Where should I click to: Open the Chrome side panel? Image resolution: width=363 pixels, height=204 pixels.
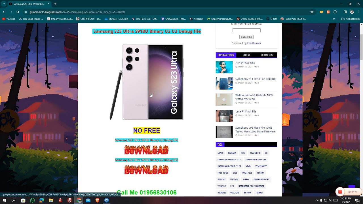tap(345, 12)
